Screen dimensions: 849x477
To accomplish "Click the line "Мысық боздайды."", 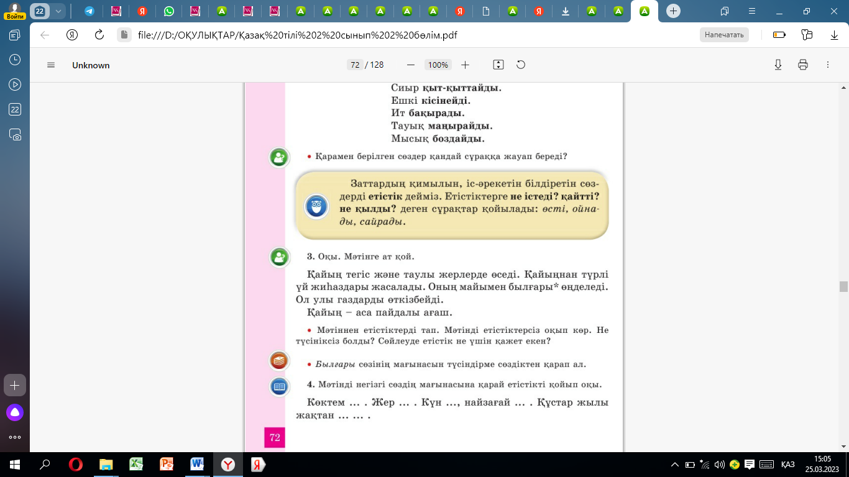I will (x=438, y=139).
